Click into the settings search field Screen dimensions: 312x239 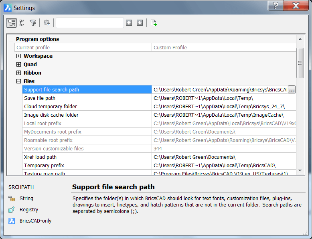90,23
